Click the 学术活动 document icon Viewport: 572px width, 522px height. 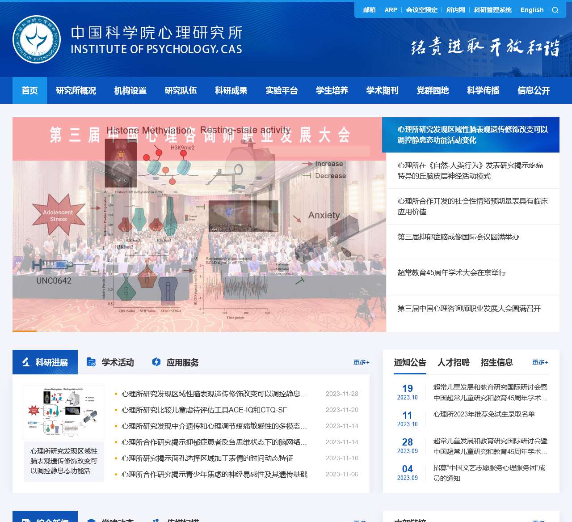(x=91, y=362)
